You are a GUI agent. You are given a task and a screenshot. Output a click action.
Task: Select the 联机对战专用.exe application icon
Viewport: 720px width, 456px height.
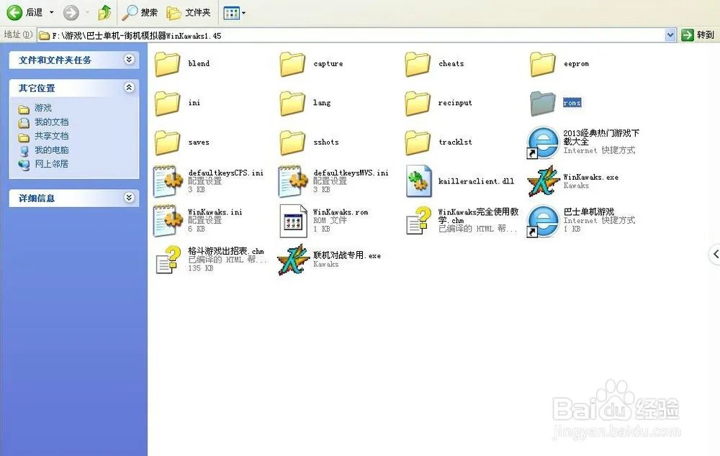click(292, 260)
